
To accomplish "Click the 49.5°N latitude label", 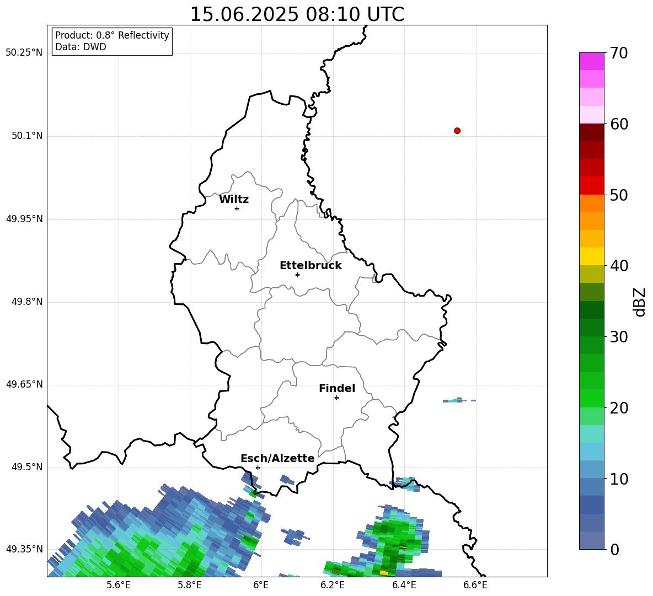I will point(27,467).
